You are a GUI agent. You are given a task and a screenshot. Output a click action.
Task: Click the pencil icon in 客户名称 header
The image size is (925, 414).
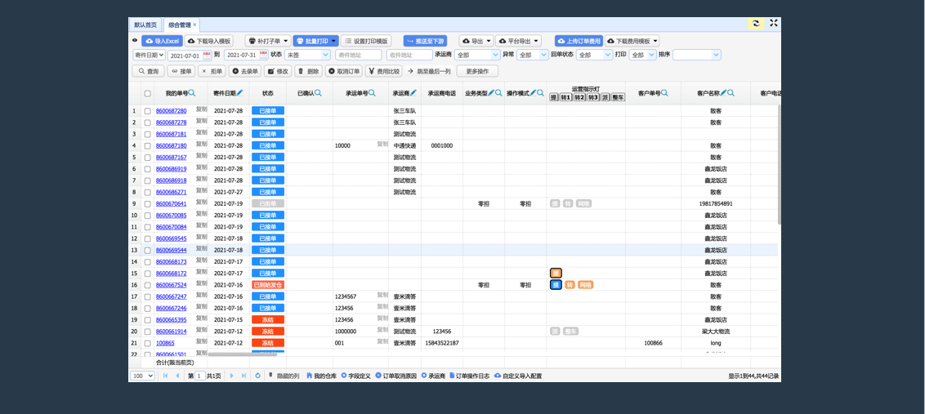tap(723, 92)
